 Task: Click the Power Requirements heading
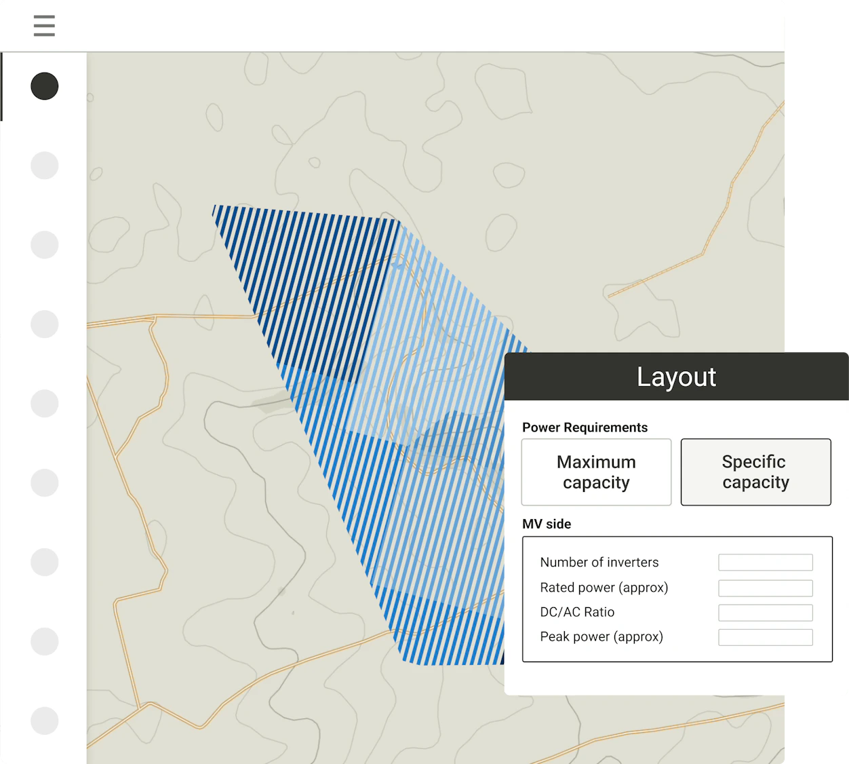coord(585,427)
